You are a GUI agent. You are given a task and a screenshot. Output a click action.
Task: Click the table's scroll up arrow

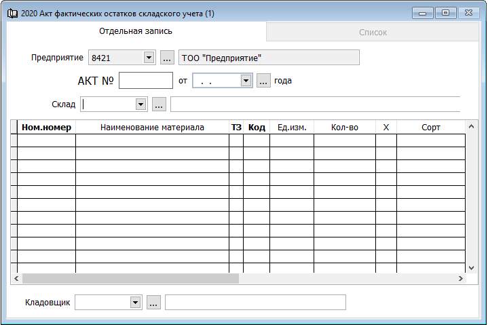click(469, 126)
